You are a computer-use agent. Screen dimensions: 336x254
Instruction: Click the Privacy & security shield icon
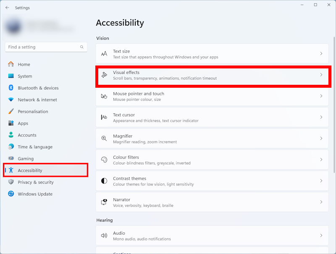pyautogui.click(x=11, y=182)
